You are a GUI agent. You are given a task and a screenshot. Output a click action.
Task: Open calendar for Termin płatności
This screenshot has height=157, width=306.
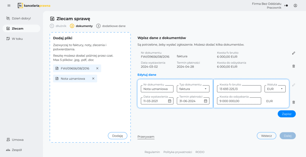point(206,101)
